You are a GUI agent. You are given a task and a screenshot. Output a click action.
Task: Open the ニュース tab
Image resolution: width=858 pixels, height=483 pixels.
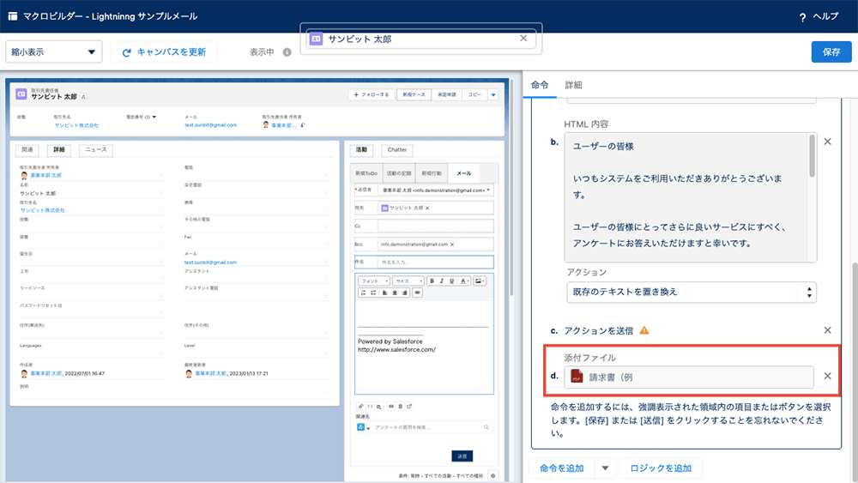pyautogui.click(x=96, y=149)
